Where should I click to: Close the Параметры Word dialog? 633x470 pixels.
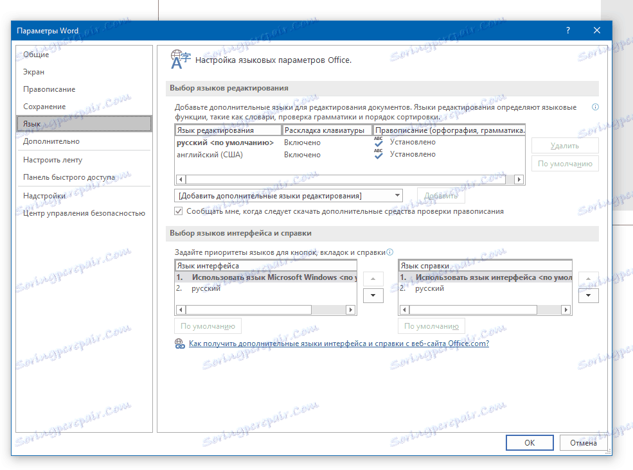[x=597, y=30]
